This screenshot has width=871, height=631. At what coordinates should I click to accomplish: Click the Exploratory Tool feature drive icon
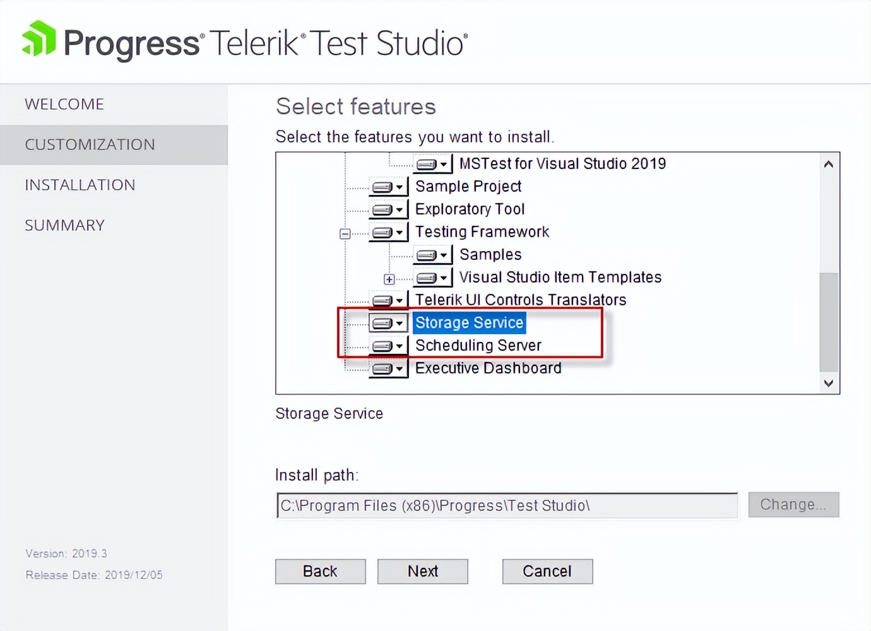click(x=383, y=209)
